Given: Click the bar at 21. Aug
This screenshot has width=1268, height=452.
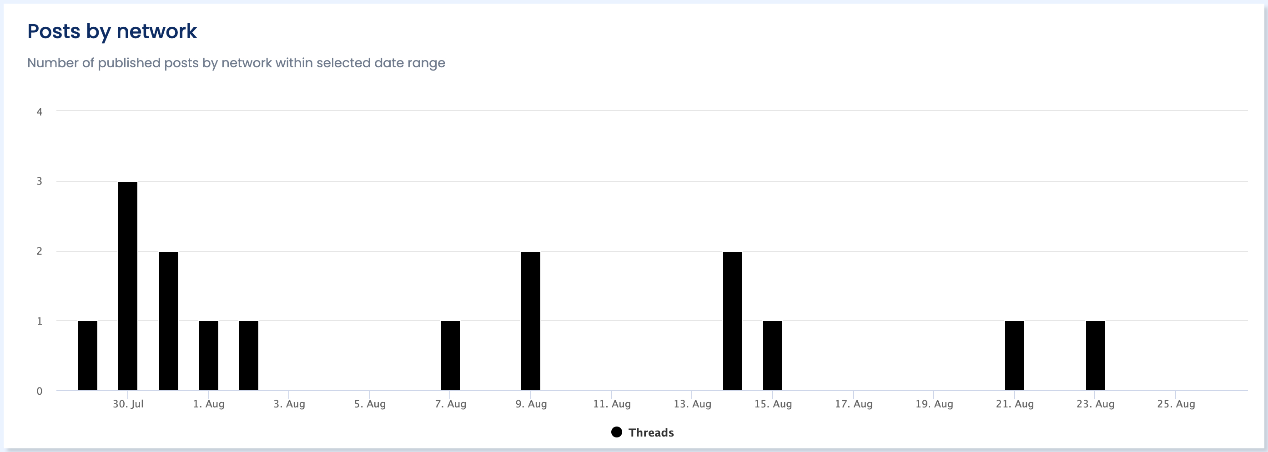Looking at the screenshot, I should point(1015,356).
